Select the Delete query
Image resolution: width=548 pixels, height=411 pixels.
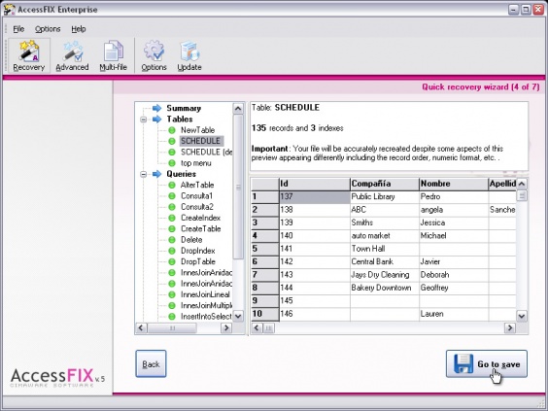click(x=191, y=240)
